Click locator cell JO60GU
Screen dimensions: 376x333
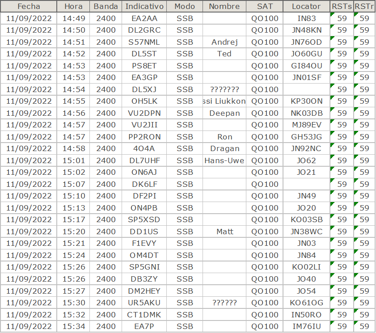click(x=306, y=54)
